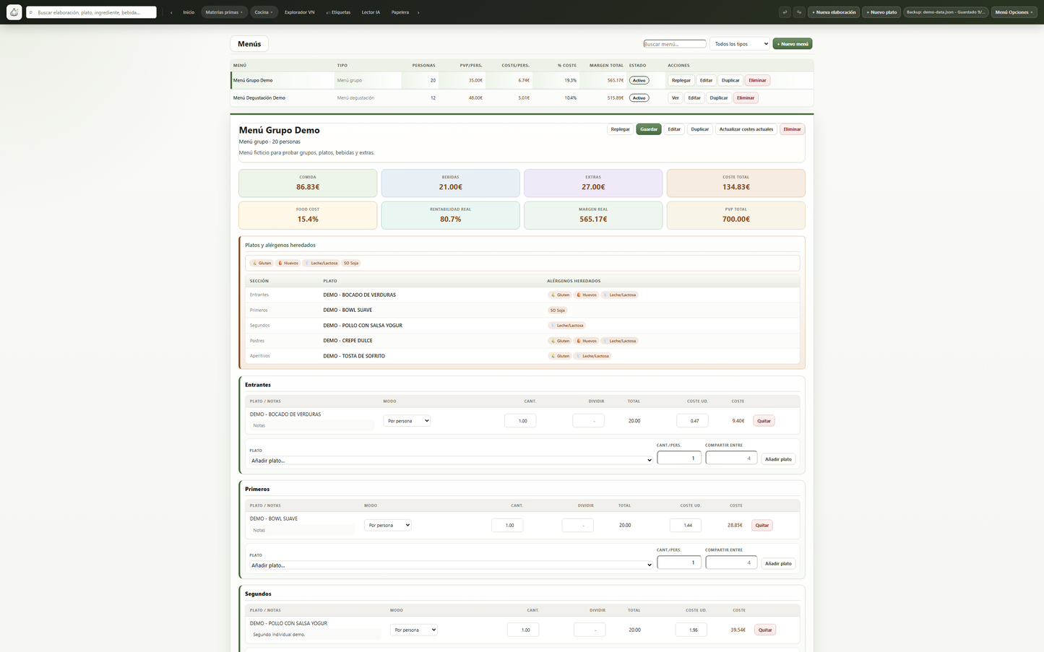
Task: Open the Etiquetas section
Action: [x=338, y=12]
